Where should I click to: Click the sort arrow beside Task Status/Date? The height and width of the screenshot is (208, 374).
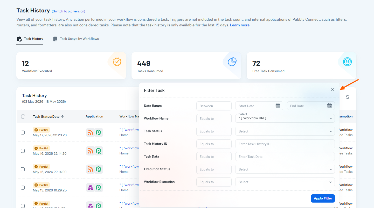click(63, 116)
